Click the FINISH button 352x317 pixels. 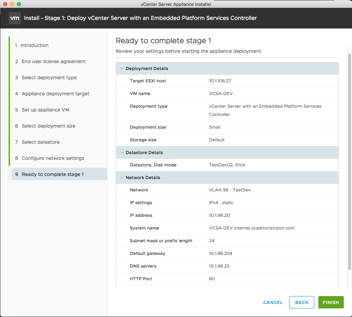click(331, 302)
